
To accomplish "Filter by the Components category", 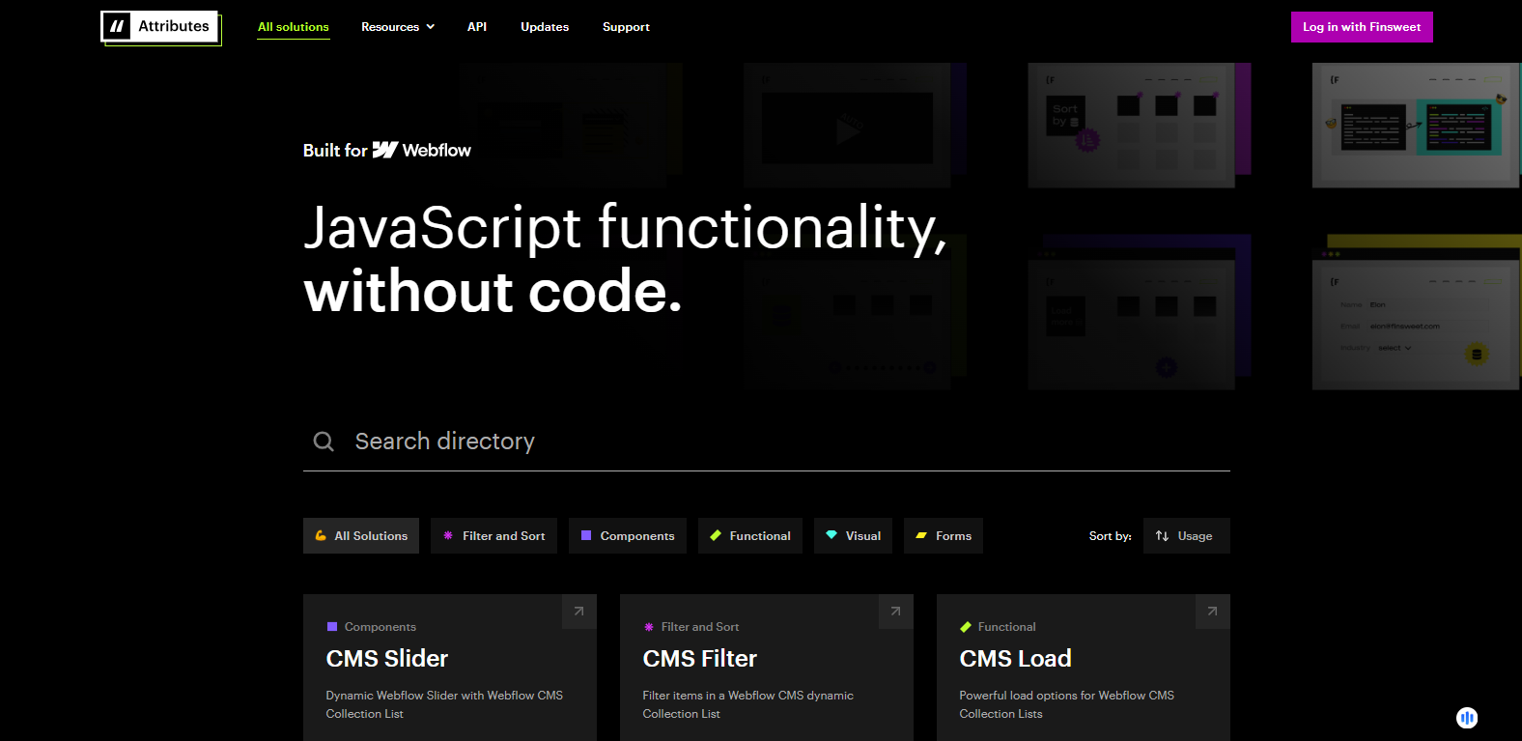I will tap(628, 536).
